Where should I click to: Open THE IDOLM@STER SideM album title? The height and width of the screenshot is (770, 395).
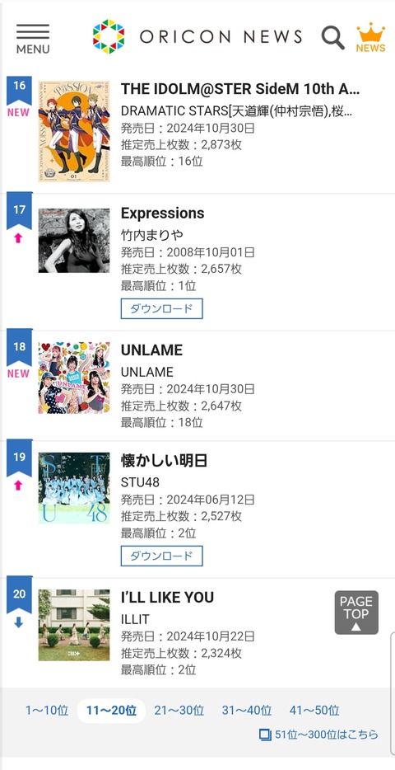tap(240, 89)
